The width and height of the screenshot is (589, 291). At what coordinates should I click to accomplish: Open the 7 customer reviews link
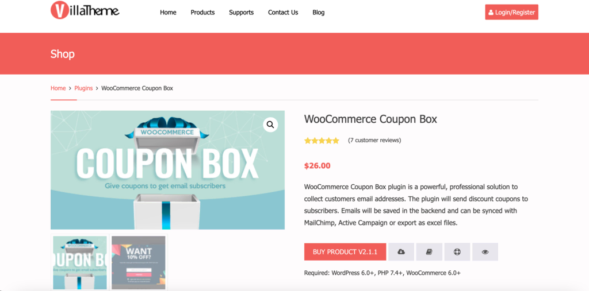374,140
